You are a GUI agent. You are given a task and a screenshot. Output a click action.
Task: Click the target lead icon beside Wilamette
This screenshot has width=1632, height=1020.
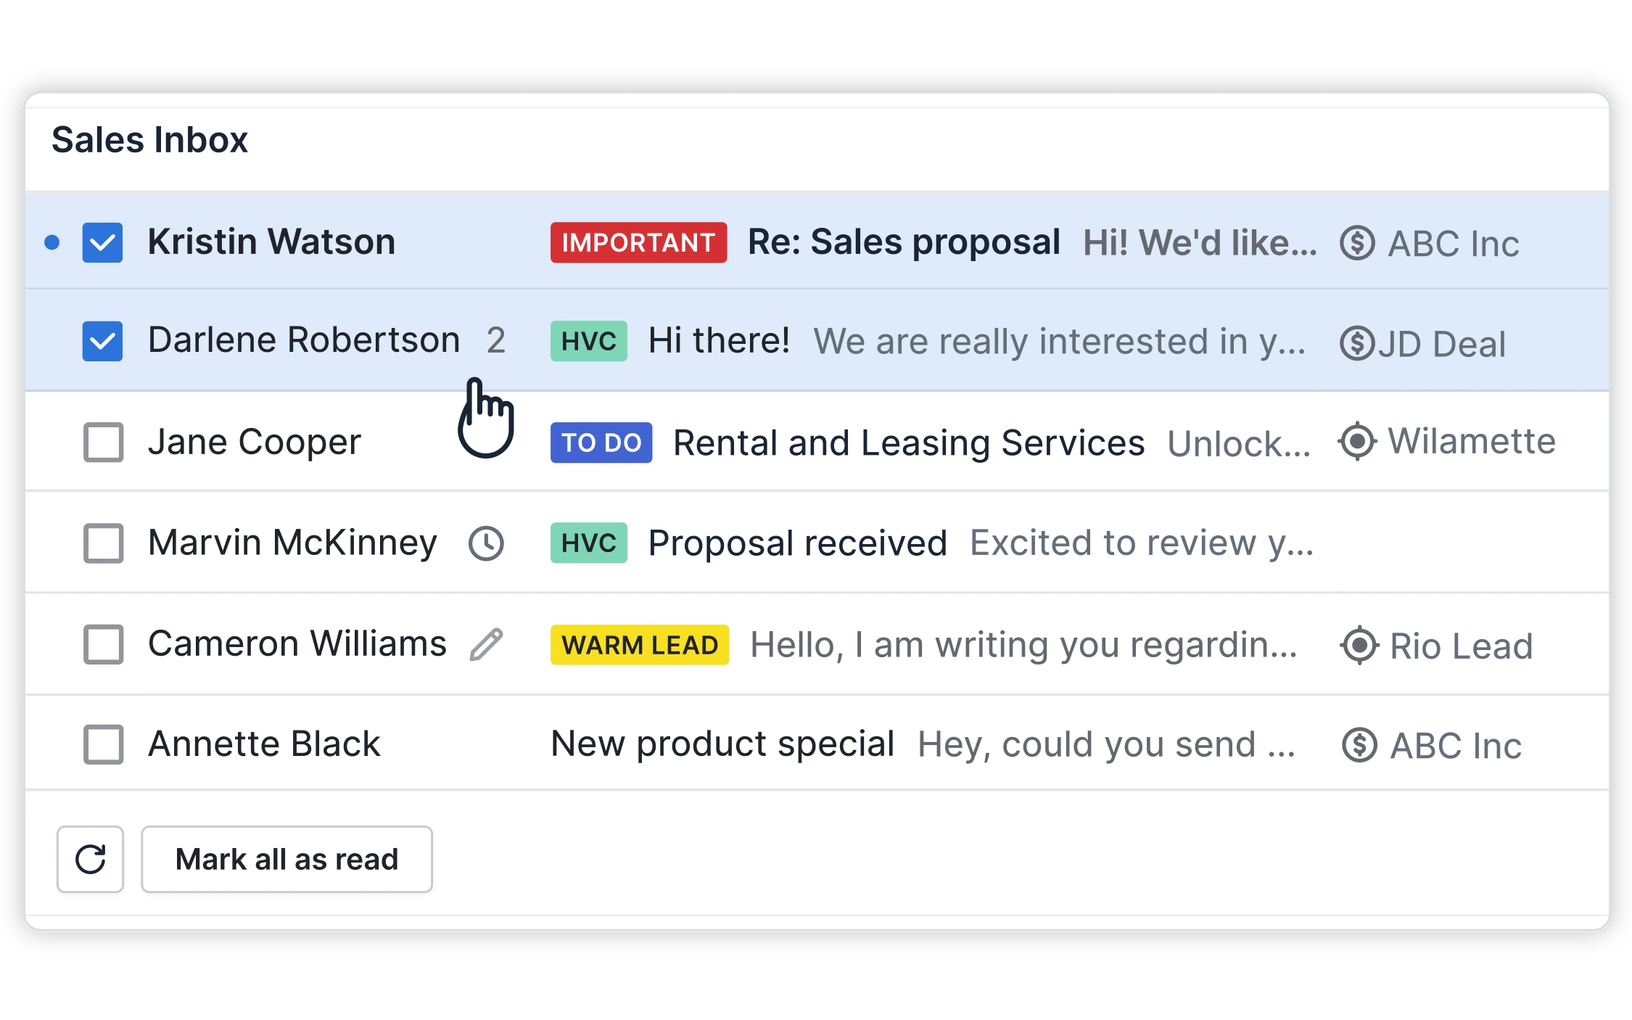(1357, 441)
